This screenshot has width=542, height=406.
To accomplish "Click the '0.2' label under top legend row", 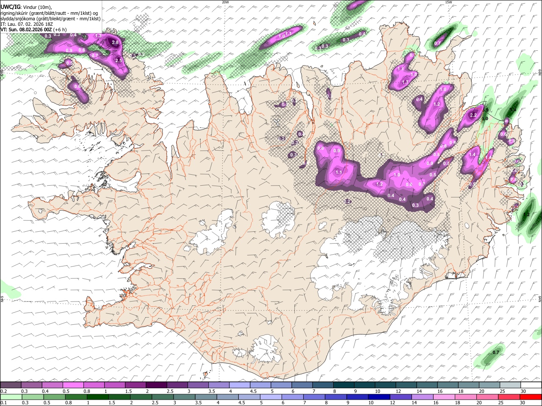I will pos(3,391).
